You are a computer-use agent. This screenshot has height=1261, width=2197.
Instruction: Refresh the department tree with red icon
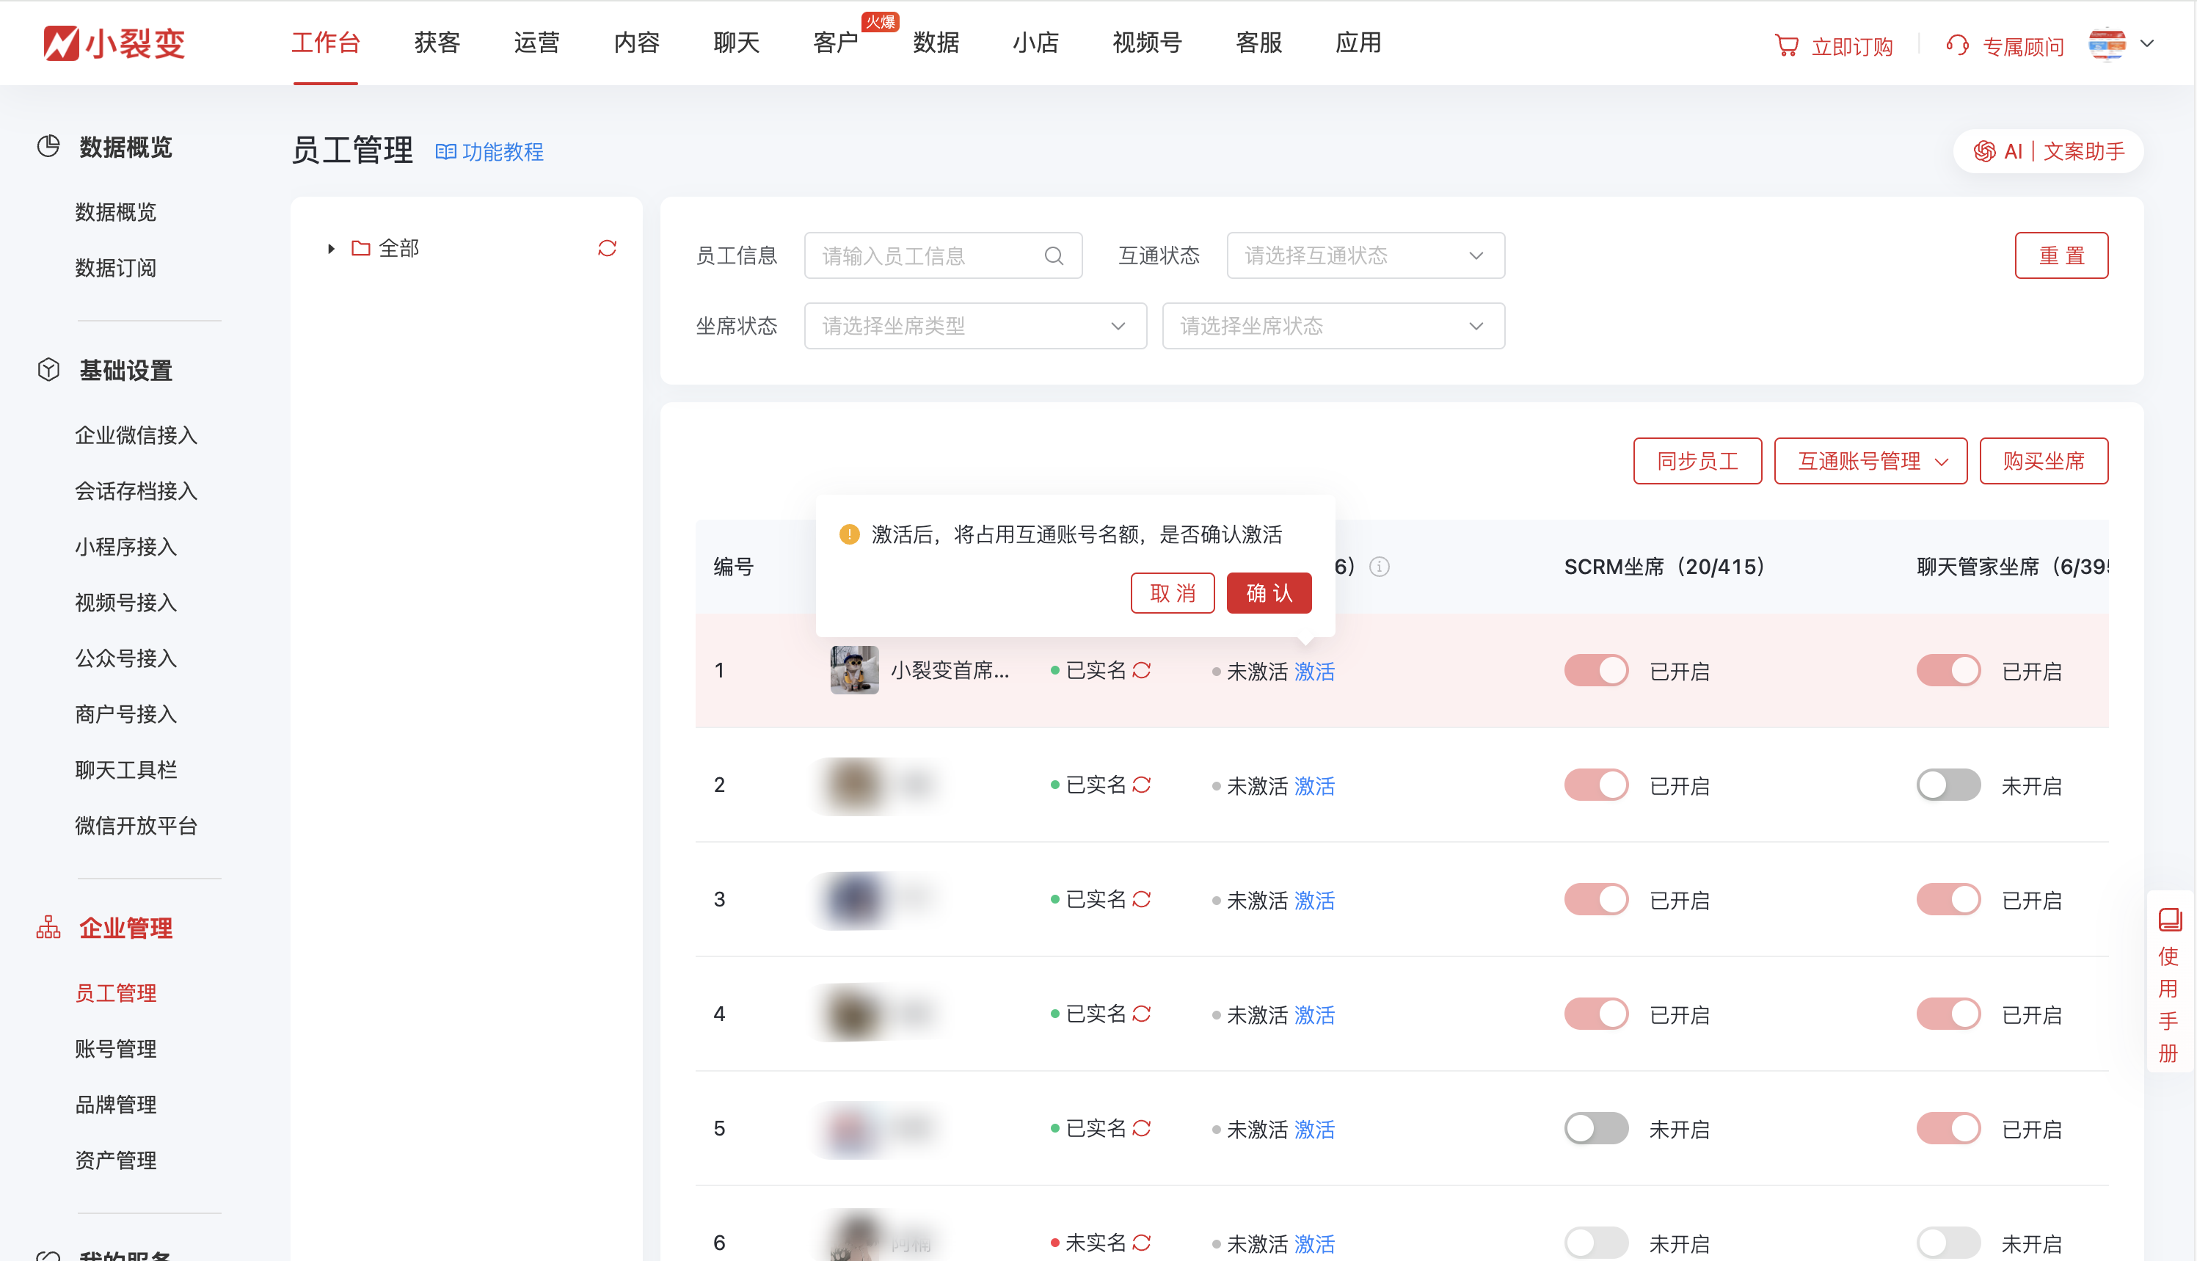[x=607, y=249]
